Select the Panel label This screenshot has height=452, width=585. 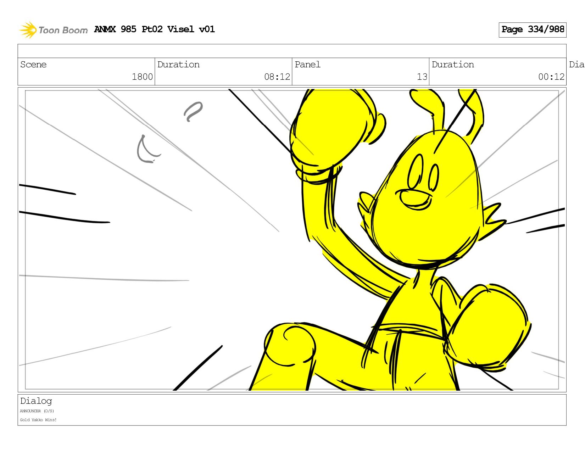click(307, 65)
